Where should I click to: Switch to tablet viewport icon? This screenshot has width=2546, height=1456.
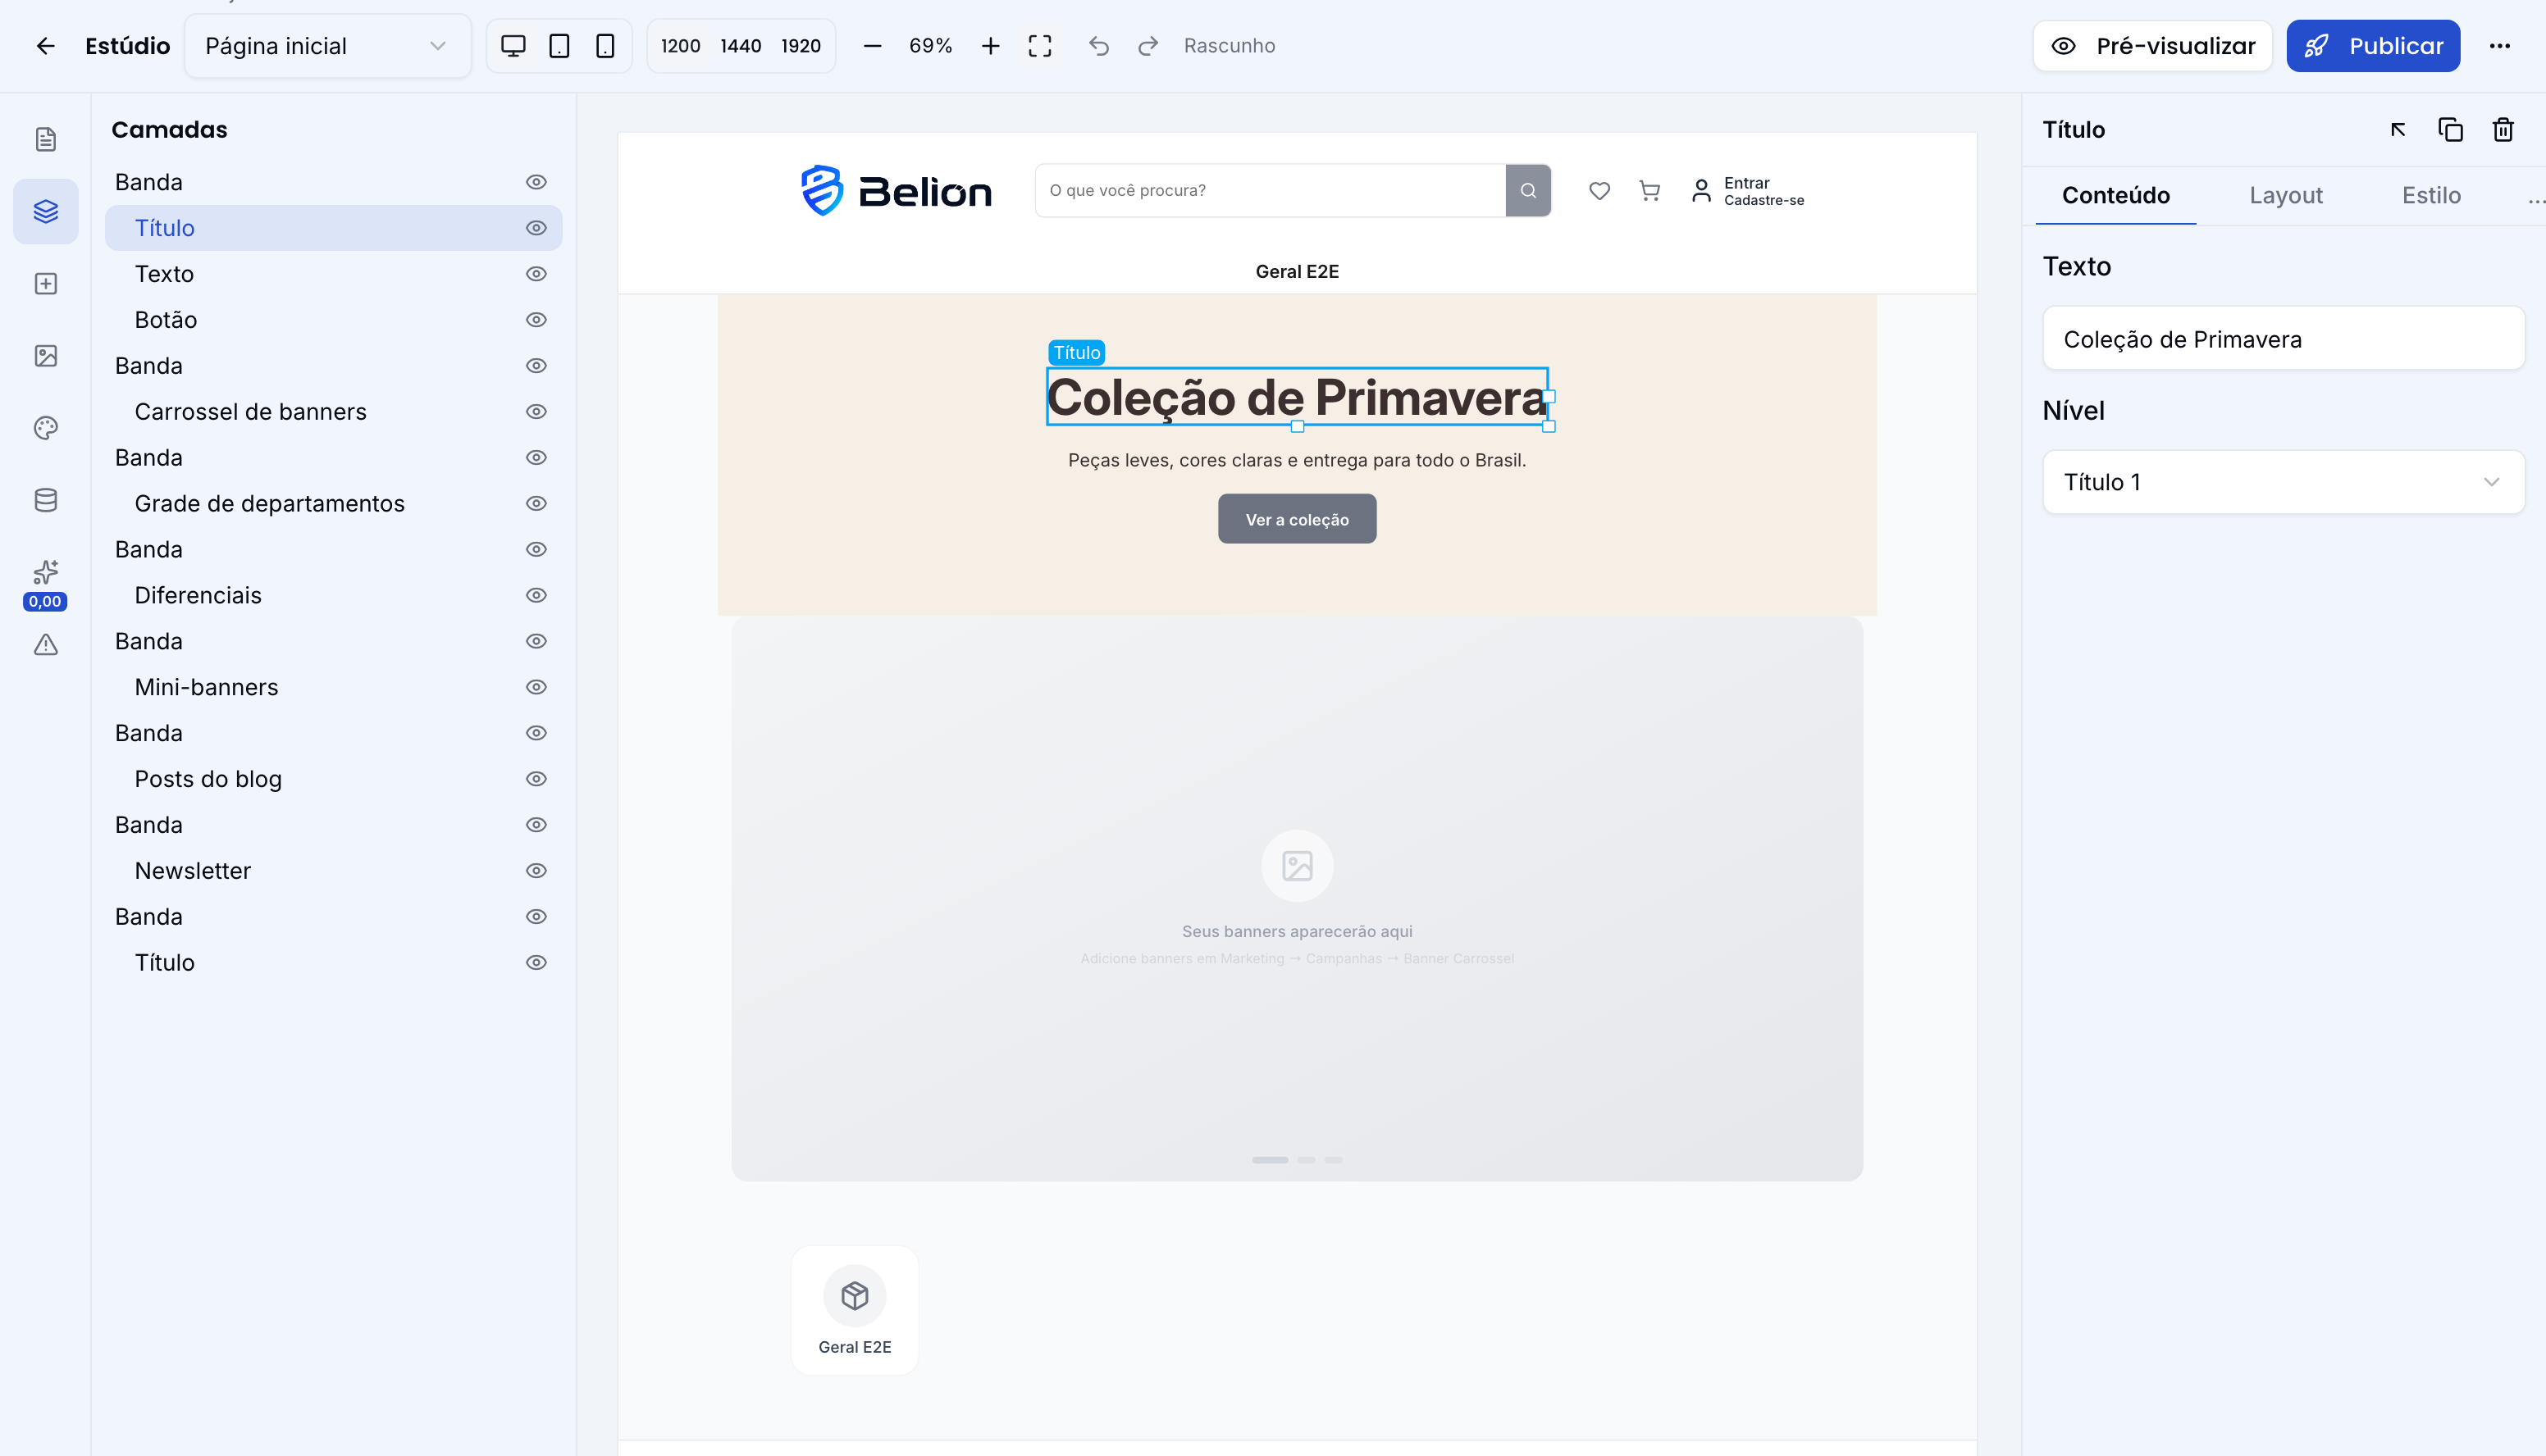(x=559, y=46)
